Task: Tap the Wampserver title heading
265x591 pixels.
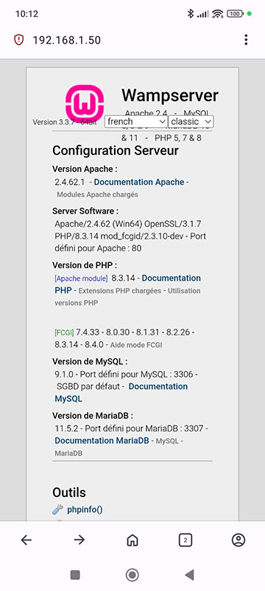Action: click(x=169, y=95)
